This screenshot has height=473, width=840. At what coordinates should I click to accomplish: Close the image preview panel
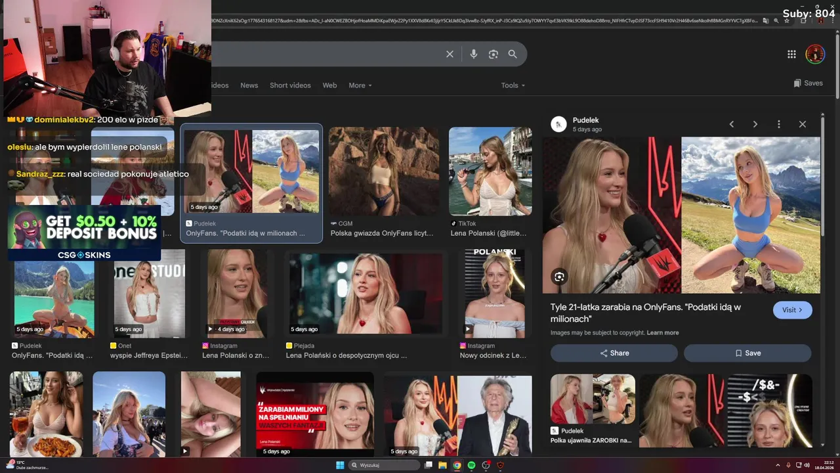click(802, 124)
